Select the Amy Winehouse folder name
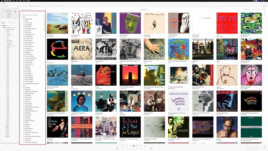Screen dimensions: 268x151 coord(30,46)
